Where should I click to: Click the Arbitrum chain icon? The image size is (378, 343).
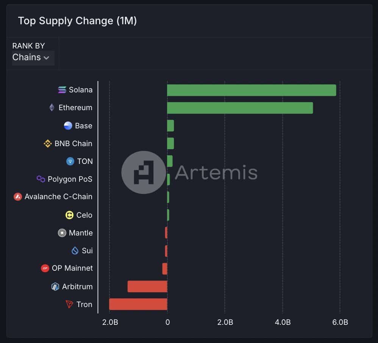(x=55, y=287)
